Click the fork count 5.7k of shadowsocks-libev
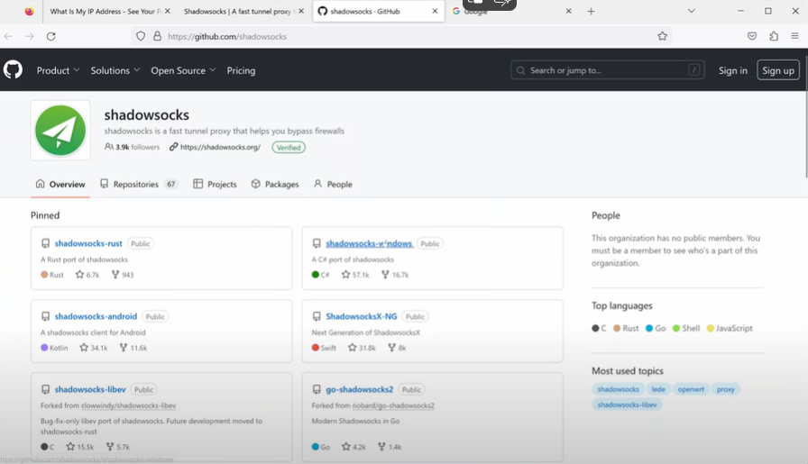Image resolution: width=808 pixels, height=464 pixels. [117, 447]
